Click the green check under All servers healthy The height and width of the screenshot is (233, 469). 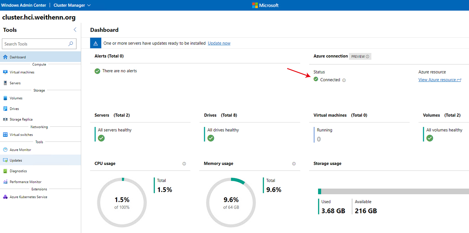101,138
